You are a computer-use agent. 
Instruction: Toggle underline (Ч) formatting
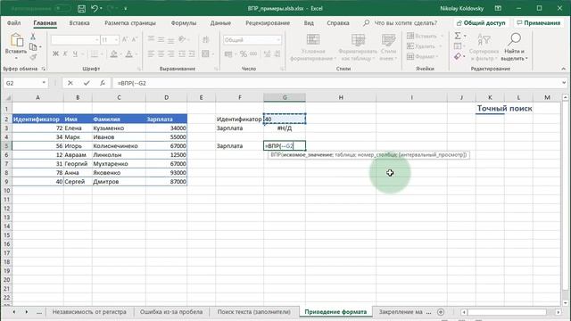pyautogui.click(x=75, y=53)
